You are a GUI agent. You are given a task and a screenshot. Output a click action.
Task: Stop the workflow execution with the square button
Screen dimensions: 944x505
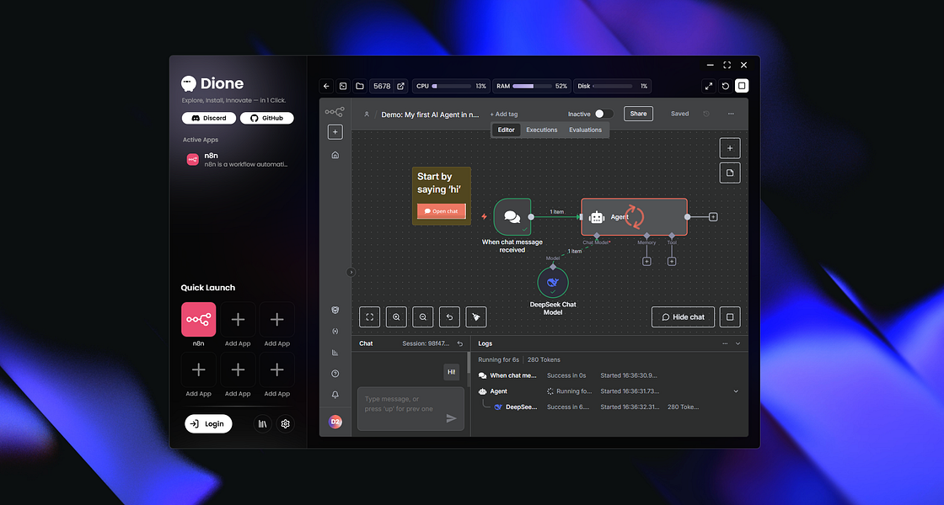click(x=730, y=316)
